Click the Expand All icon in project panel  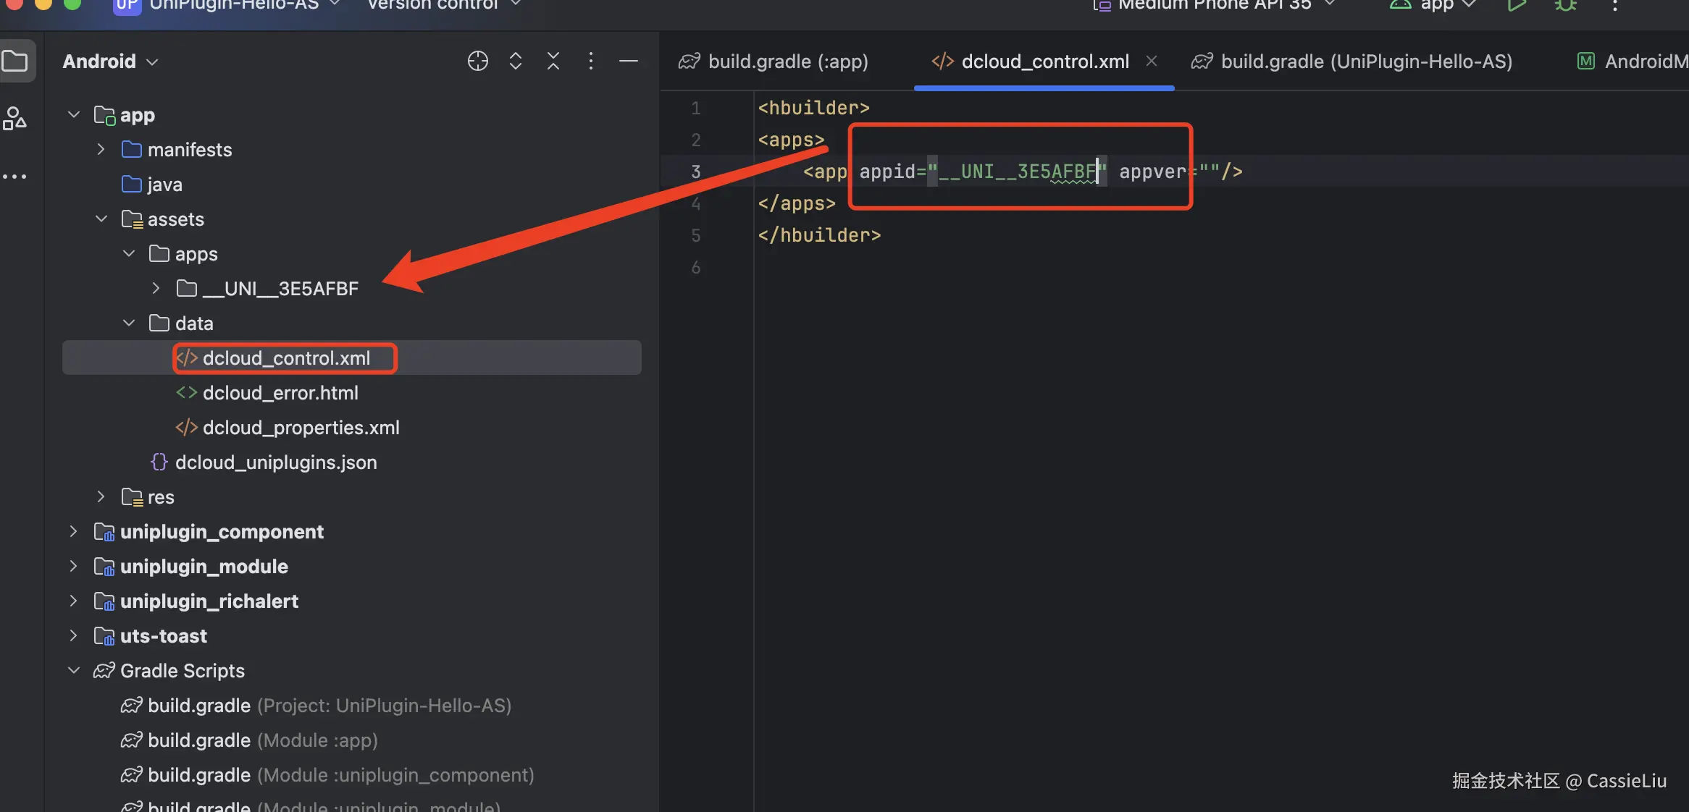516,62
